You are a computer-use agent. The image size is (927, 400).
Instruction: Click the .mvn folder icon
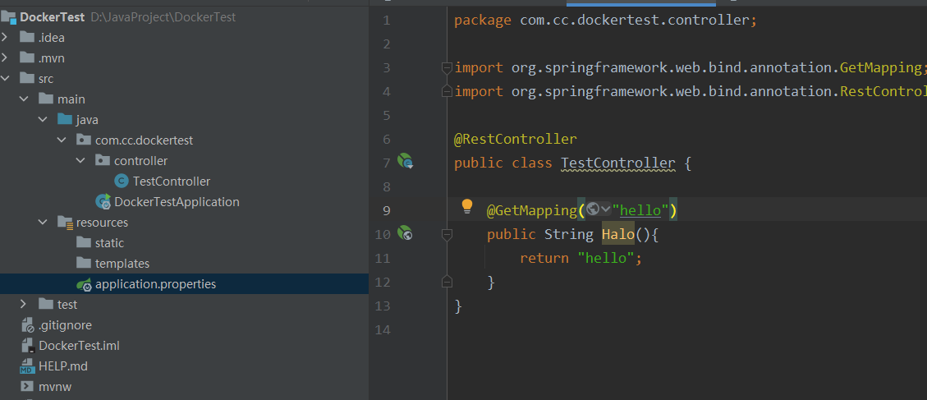pos(26,58)
